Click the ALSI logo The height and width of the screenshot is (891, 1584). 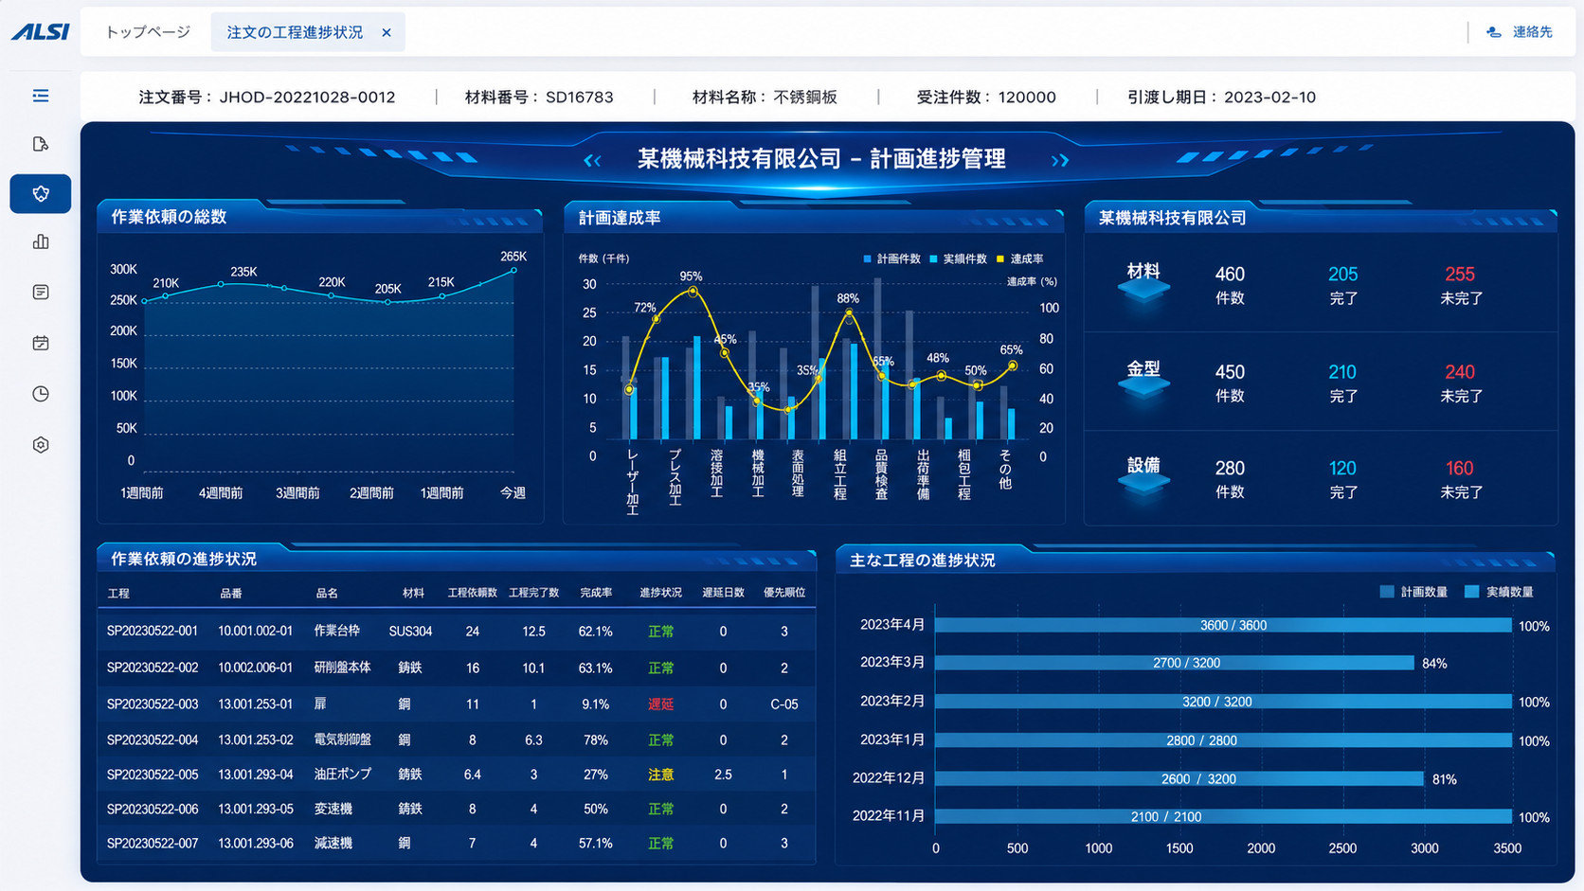(41, 32)
